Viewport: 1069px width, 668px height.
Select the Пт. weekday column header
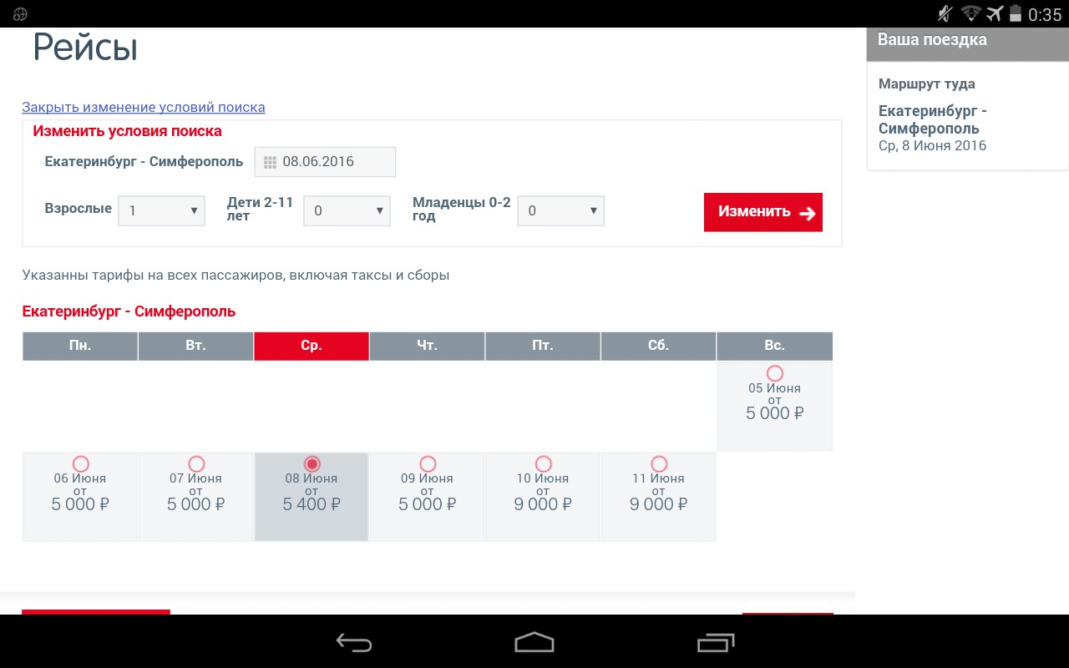click(x=543, y=346)
